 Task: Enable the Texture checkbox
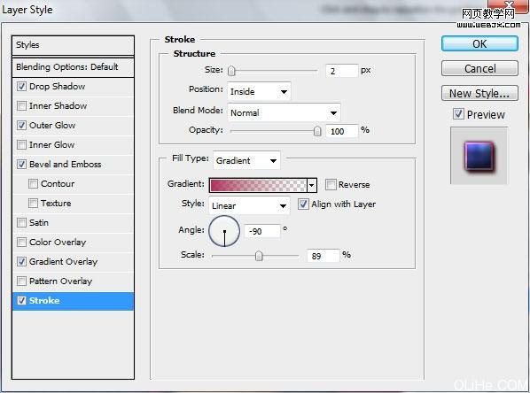point(33,204)
